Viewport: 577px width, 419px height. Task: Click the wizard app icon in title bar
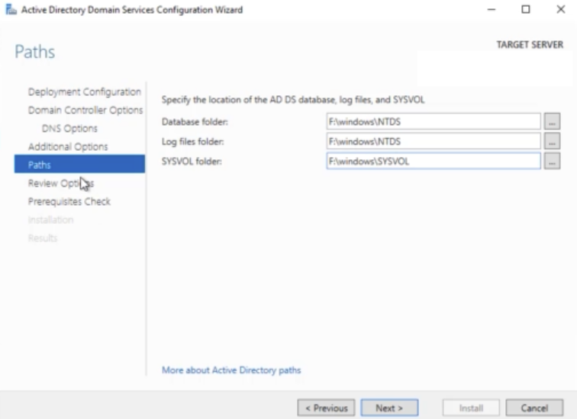tap(11, 10)
